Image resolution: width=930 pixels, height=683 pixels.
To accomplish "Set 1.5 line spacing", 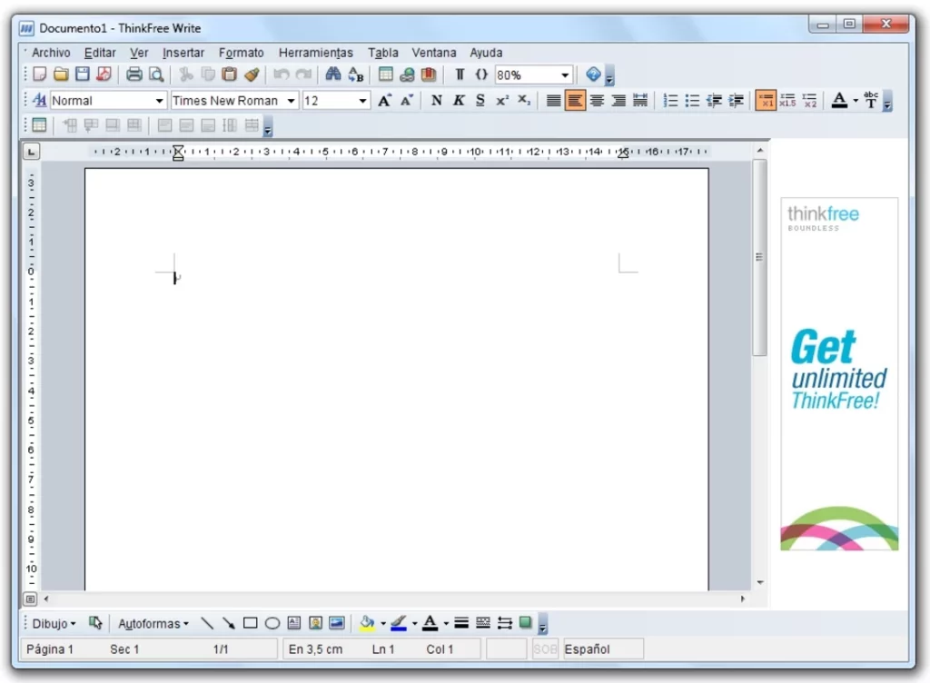I will [787, 101].
